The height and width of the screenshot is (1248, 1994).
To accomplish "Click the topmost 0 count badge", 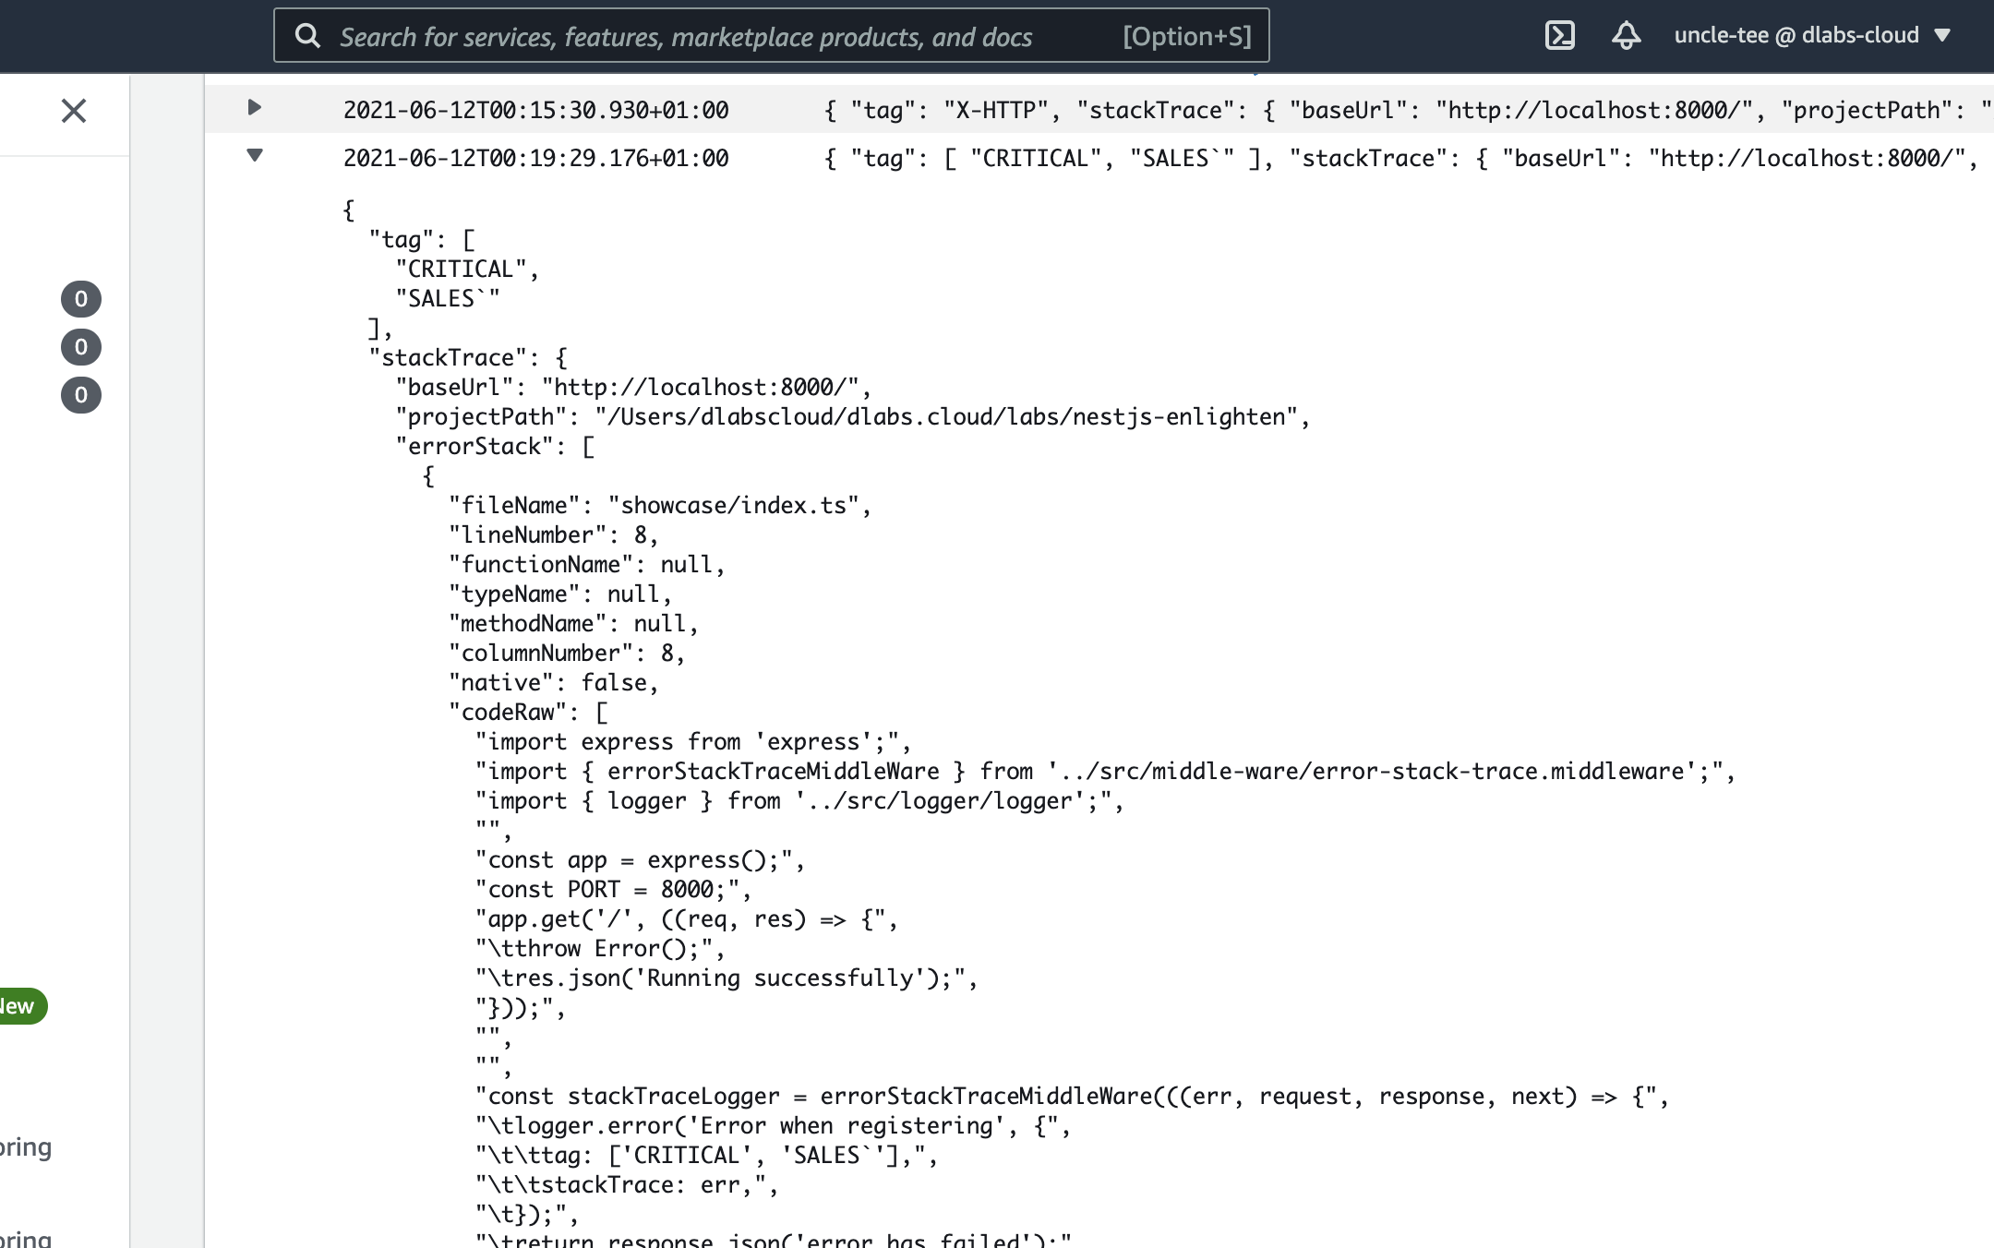I will point(81,299).
